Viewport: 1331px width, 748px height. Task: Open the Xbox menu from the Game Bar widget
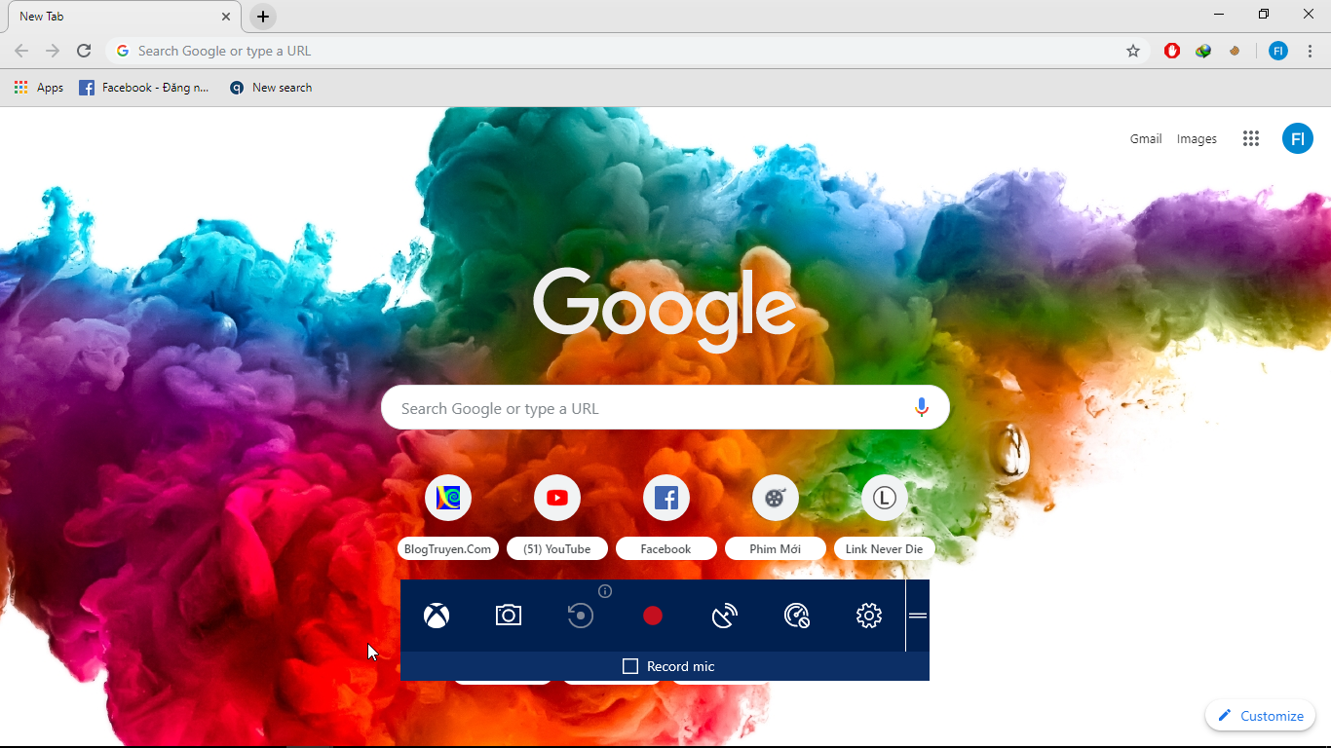point(435,616)
